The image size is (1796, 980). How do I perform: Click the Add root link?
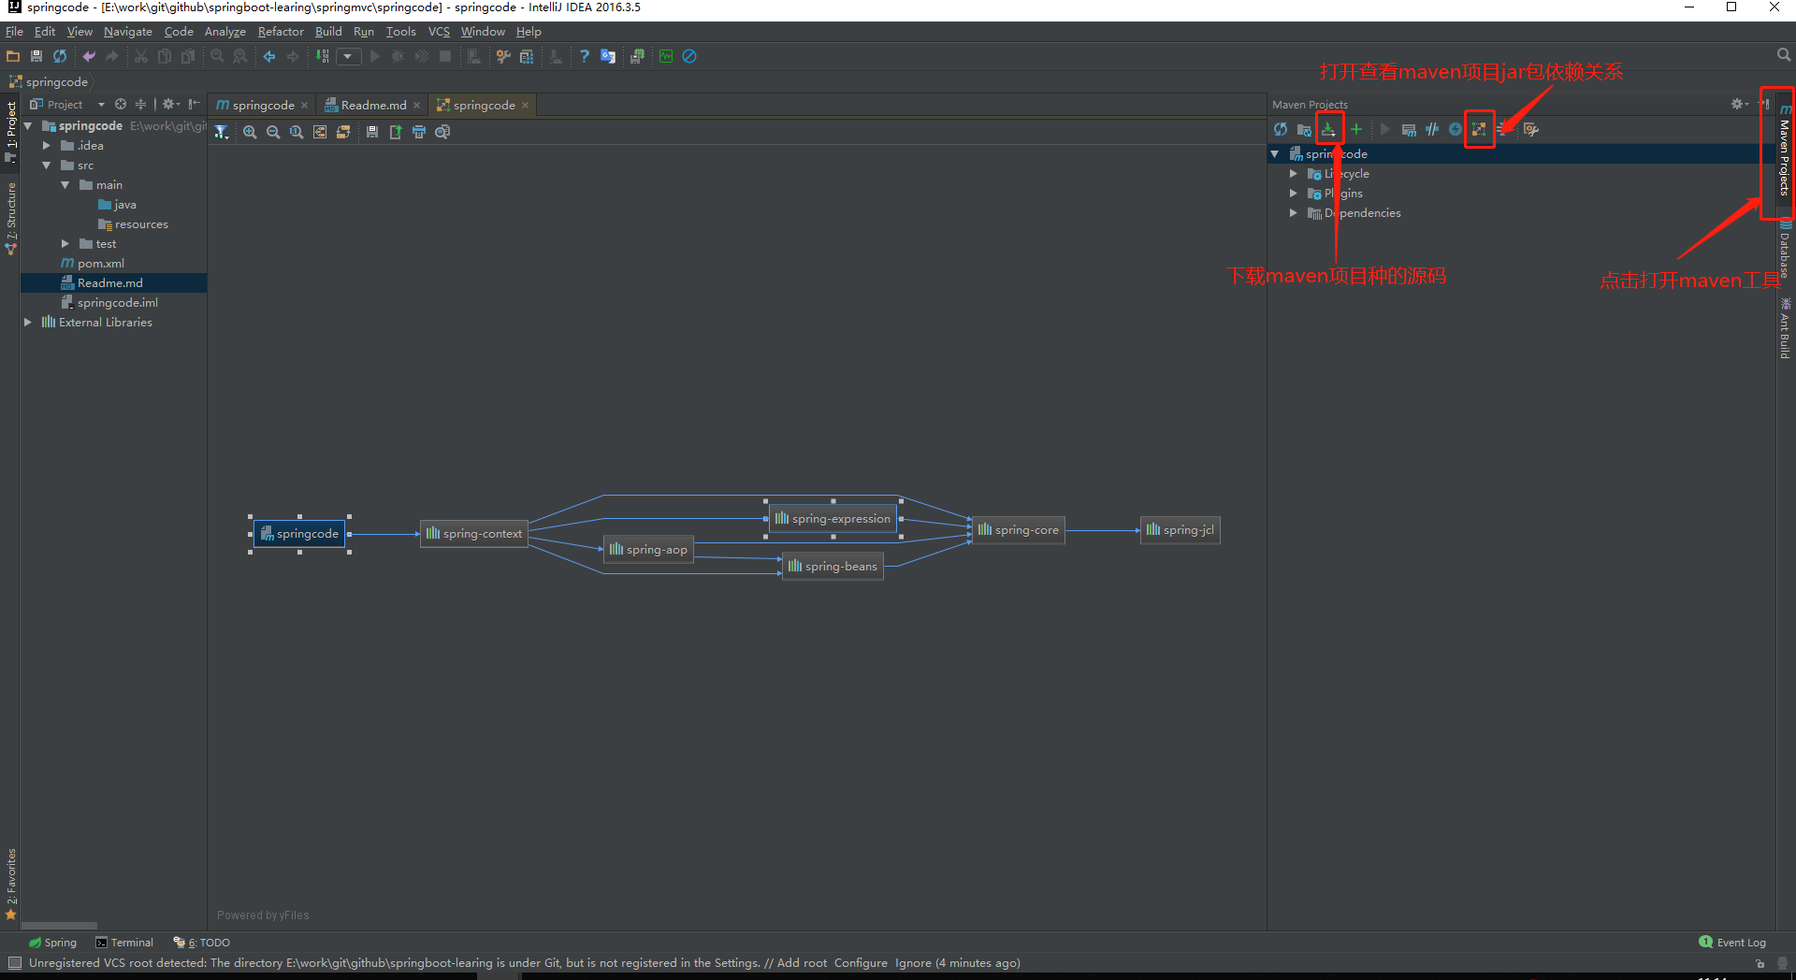pyautogui.click(x=802, y=963)
